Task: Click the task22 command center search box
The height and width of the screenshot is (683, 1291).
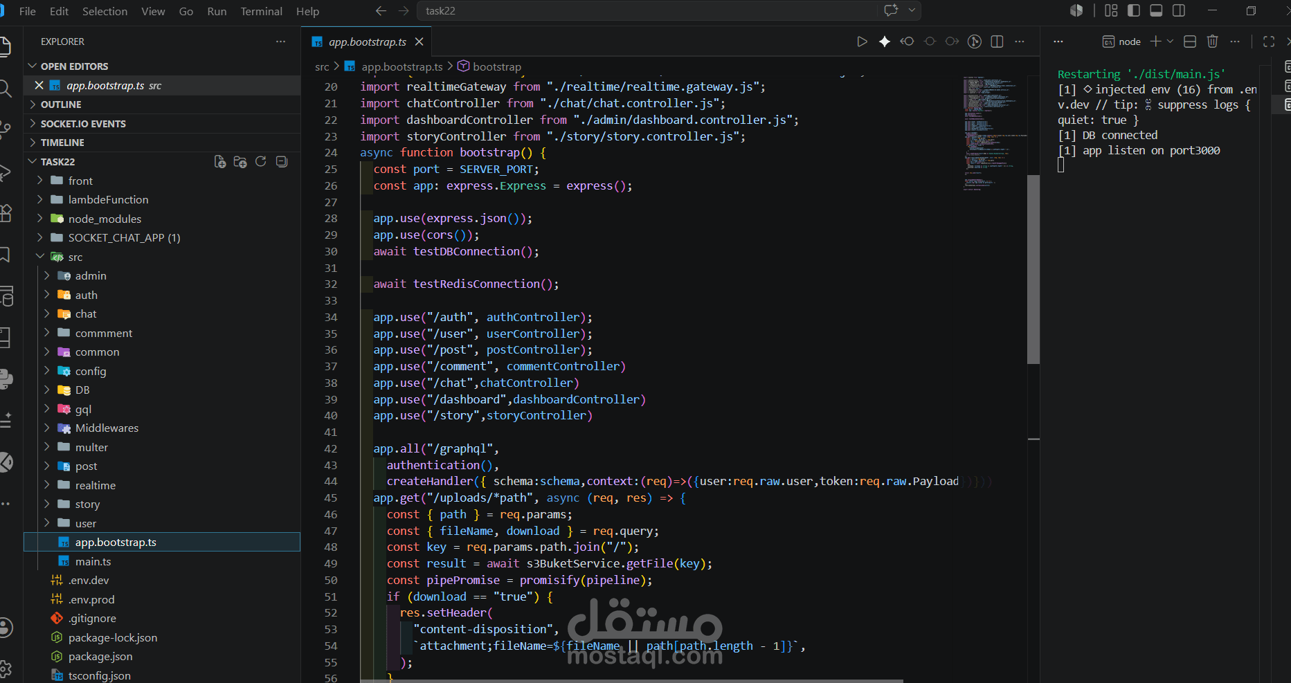Action: pos(649,11)
